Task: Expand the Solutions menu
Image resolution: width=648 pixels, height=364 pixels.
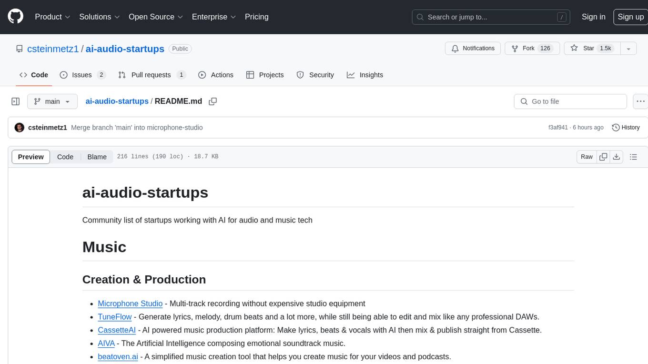Action: (99, 17)
